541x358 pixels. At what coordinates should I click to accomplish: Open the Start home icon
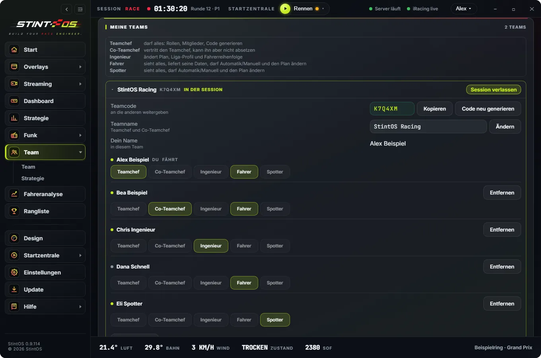click(x=14, y=50)
